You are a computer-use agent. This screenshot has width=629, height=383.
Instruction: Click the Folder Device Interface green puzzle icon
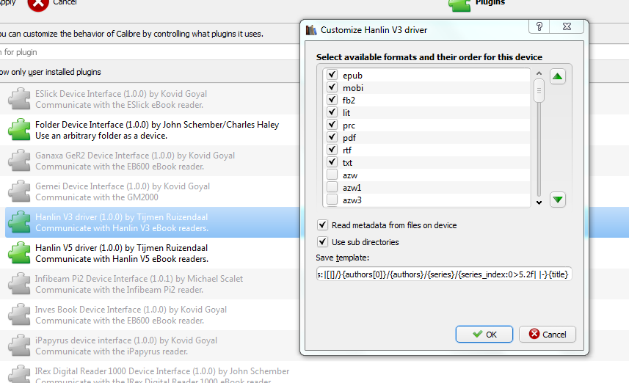19,130
